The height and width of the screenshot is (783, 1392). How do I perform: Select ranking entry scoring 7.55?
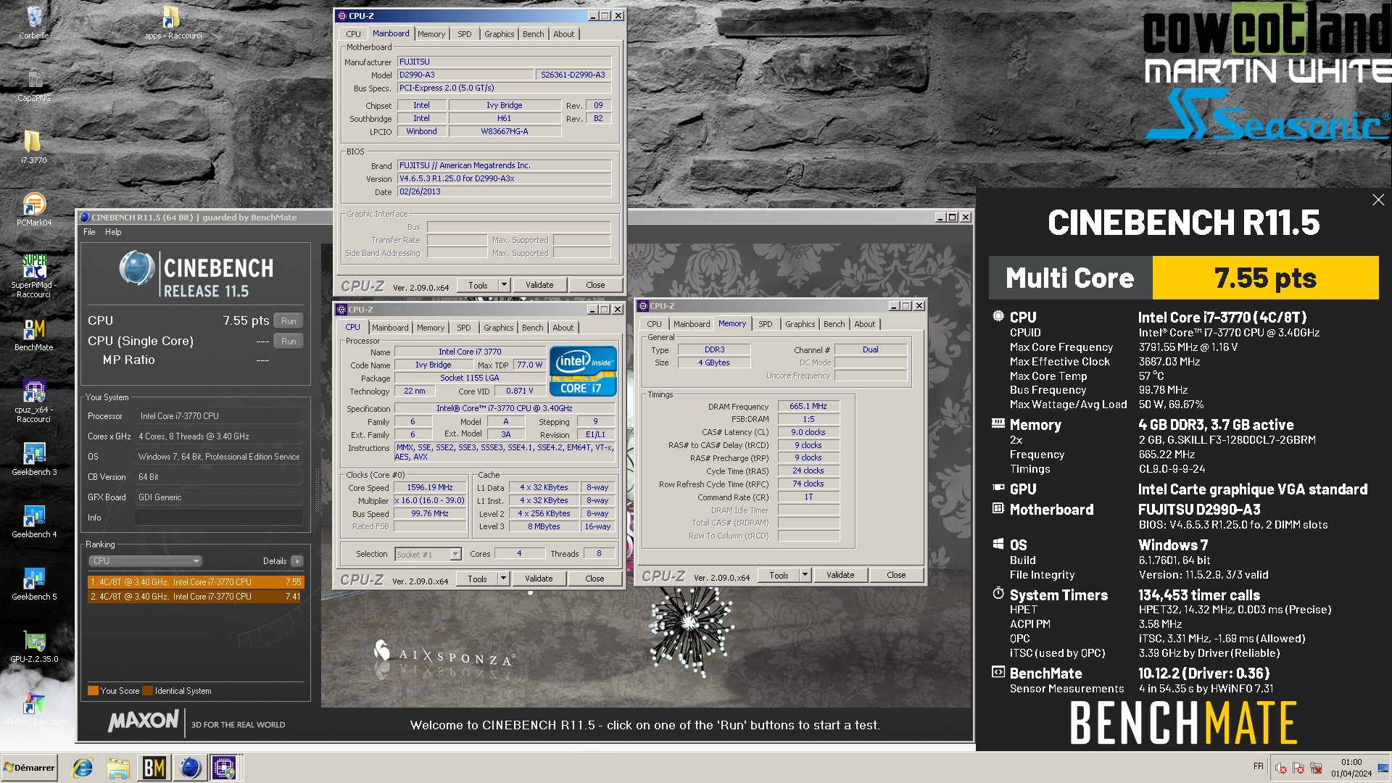[x=196, y=582]
